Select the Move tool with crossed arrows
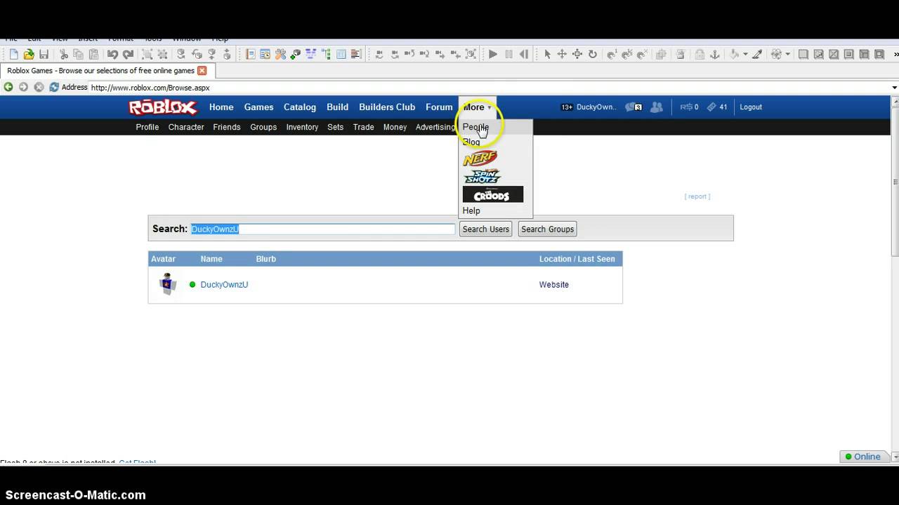Screen dimensions: 899x505 (x=562, y=54)
